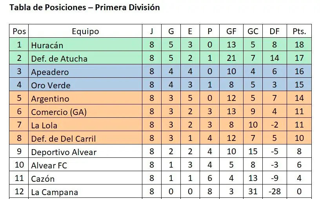The image size is (320, 199).
Task: Select the La Campana team cell
Action: click(x=55, y=192)
